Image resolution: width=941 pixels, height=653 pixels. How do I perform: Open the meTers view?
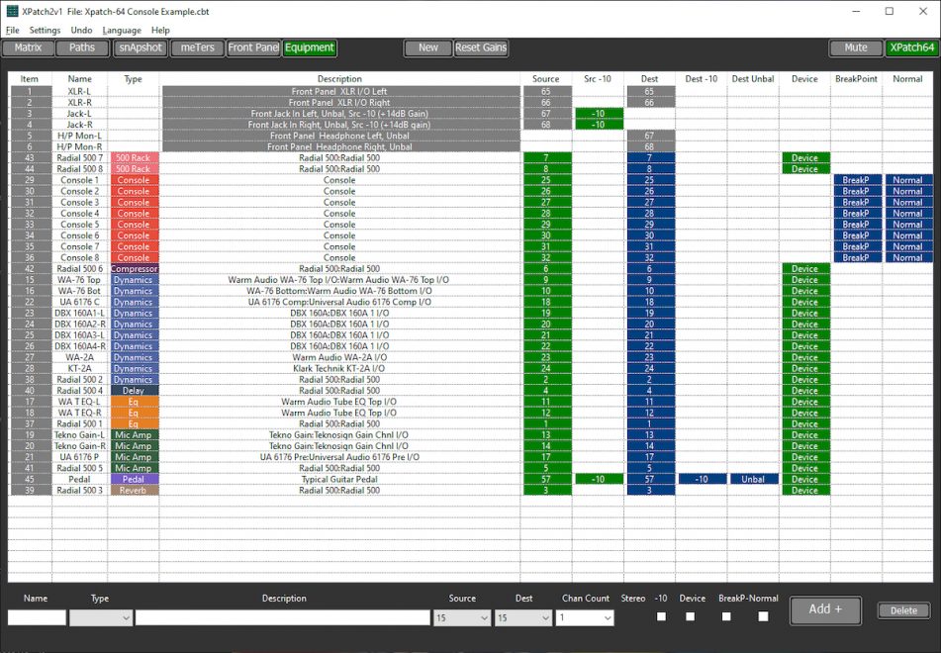[x=195, y=47]
